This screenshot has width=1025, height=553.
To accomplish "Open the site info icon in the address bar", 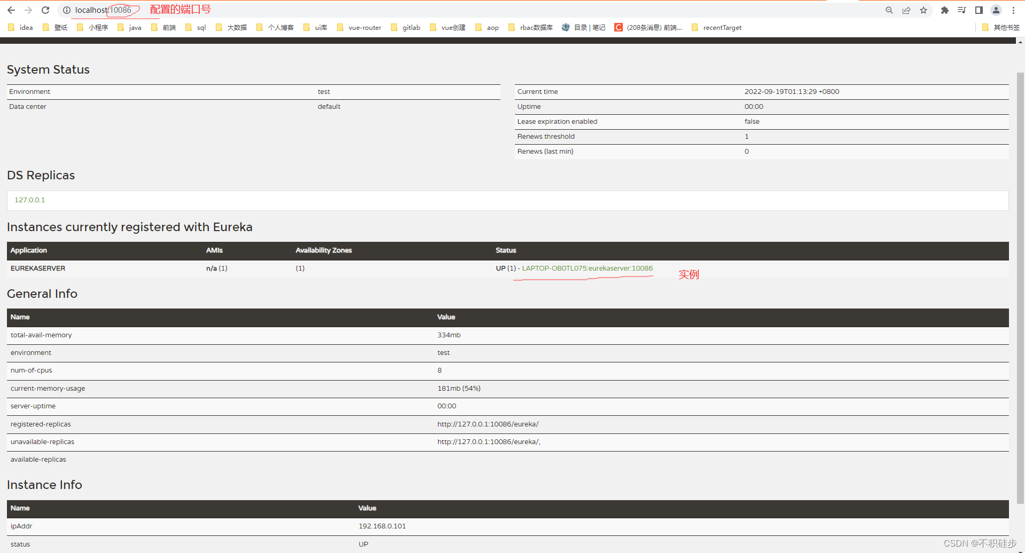I will coord(67,10).
